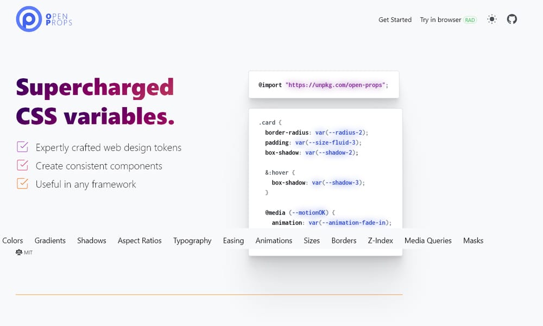Navigate to the Animations section

[274, 240]
